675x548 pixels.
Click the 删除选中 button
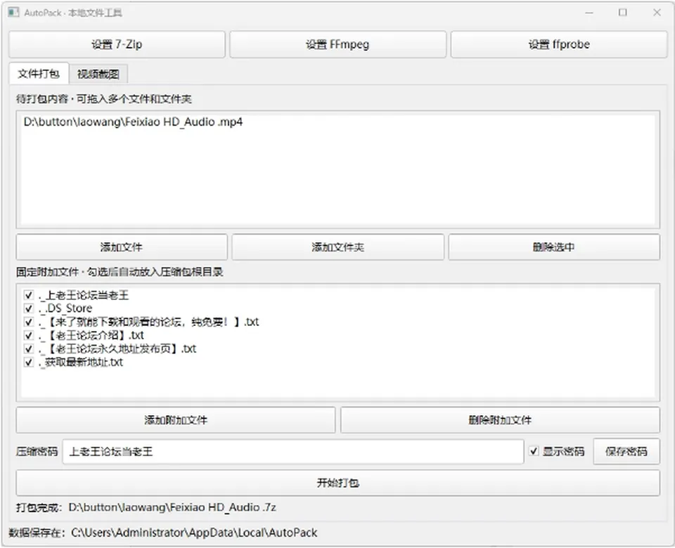(x=554, y=247)
